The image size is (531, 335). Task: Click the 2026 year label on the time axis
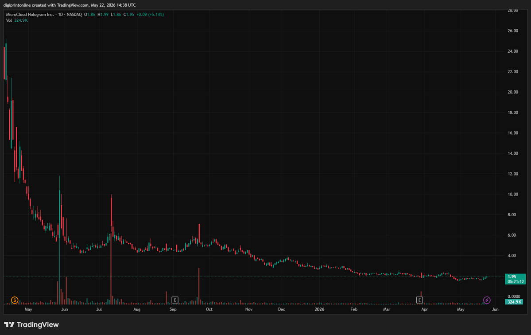(x=319, y=309)
